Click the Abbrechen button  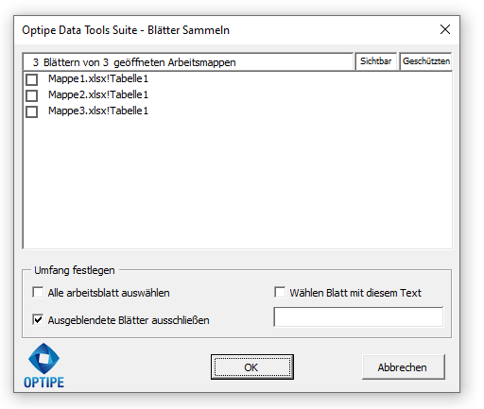[x=404, y=367]
